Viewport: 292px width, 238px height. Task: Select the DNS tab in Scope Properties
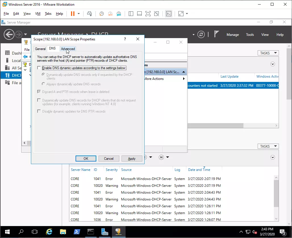tap(52, 48)
